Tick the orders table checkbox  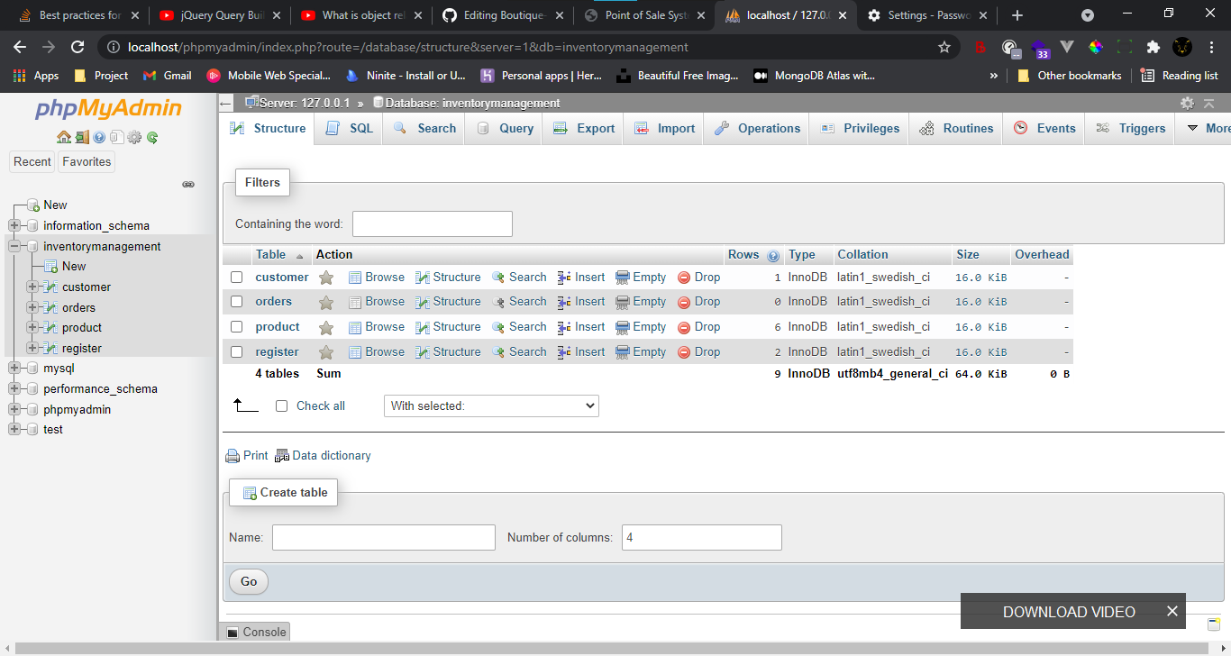coord(237,302)
